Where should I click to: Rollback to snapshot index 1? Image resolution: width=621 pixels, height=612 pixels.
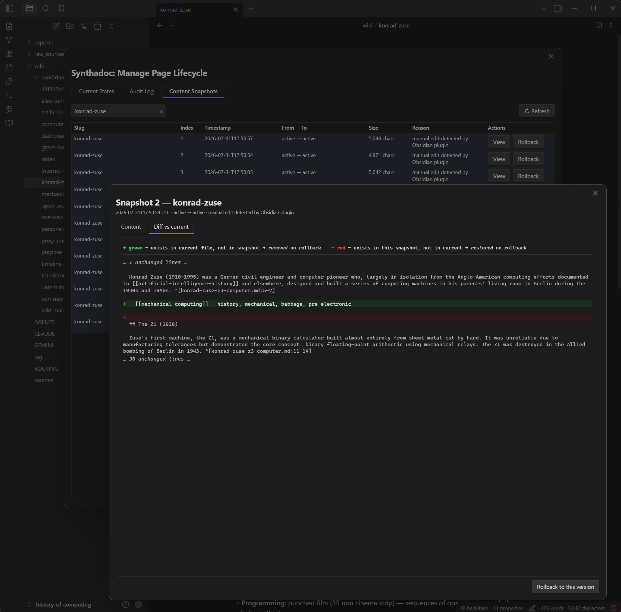point(528,142)
